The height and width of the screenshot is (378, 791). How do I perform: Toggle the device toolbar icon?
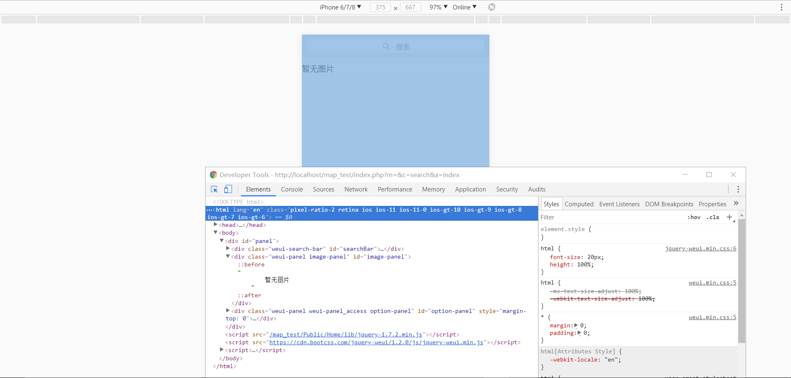click(228, 189)
